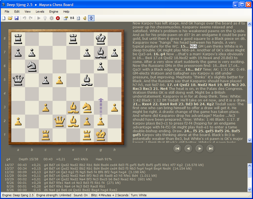Click the Undo move arrow icon
Image resolution: width=253 pixels, height=199 pixels.
tap(25, 18)
